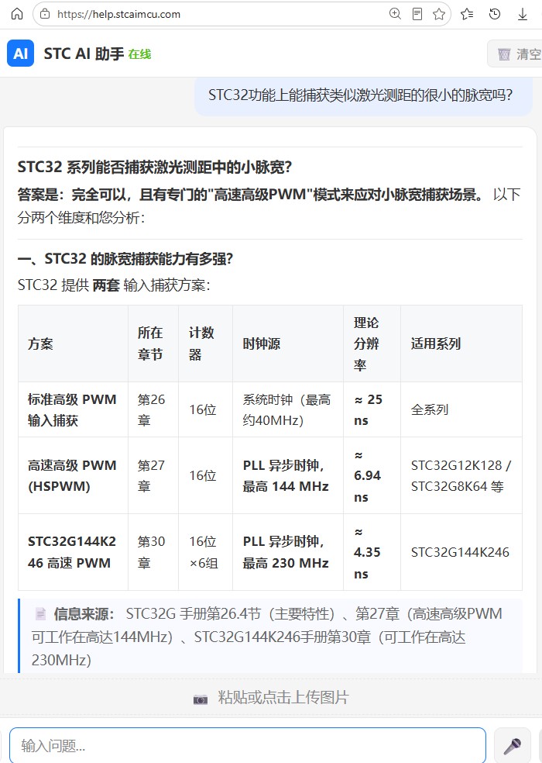Viewport: 542px width, 763px height.
Task: Click table header 理论分辨率
Action: pos(372,344)
